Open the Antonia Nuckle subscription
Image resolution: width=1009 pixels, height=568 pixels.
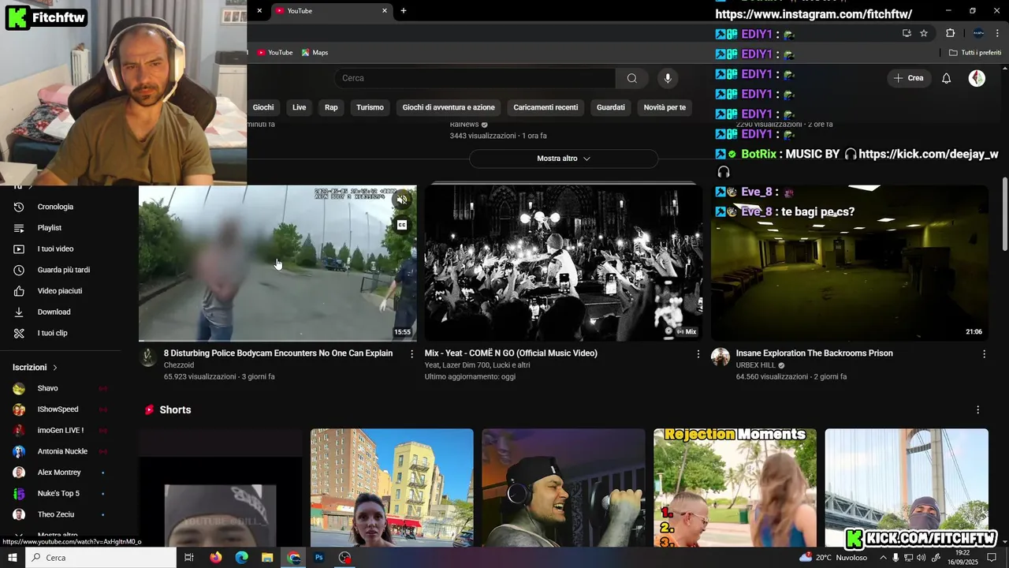(62, 452)
